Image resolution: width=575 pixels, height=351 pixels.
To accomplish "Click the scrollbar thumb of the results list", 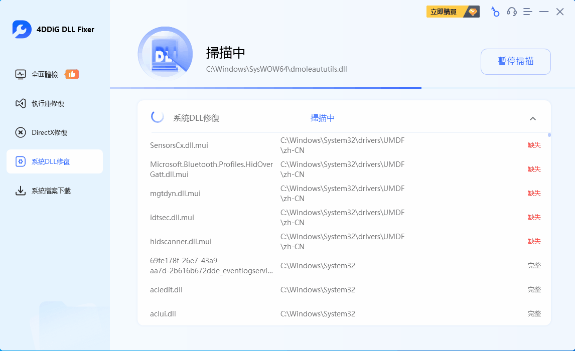I will [549, 135].
